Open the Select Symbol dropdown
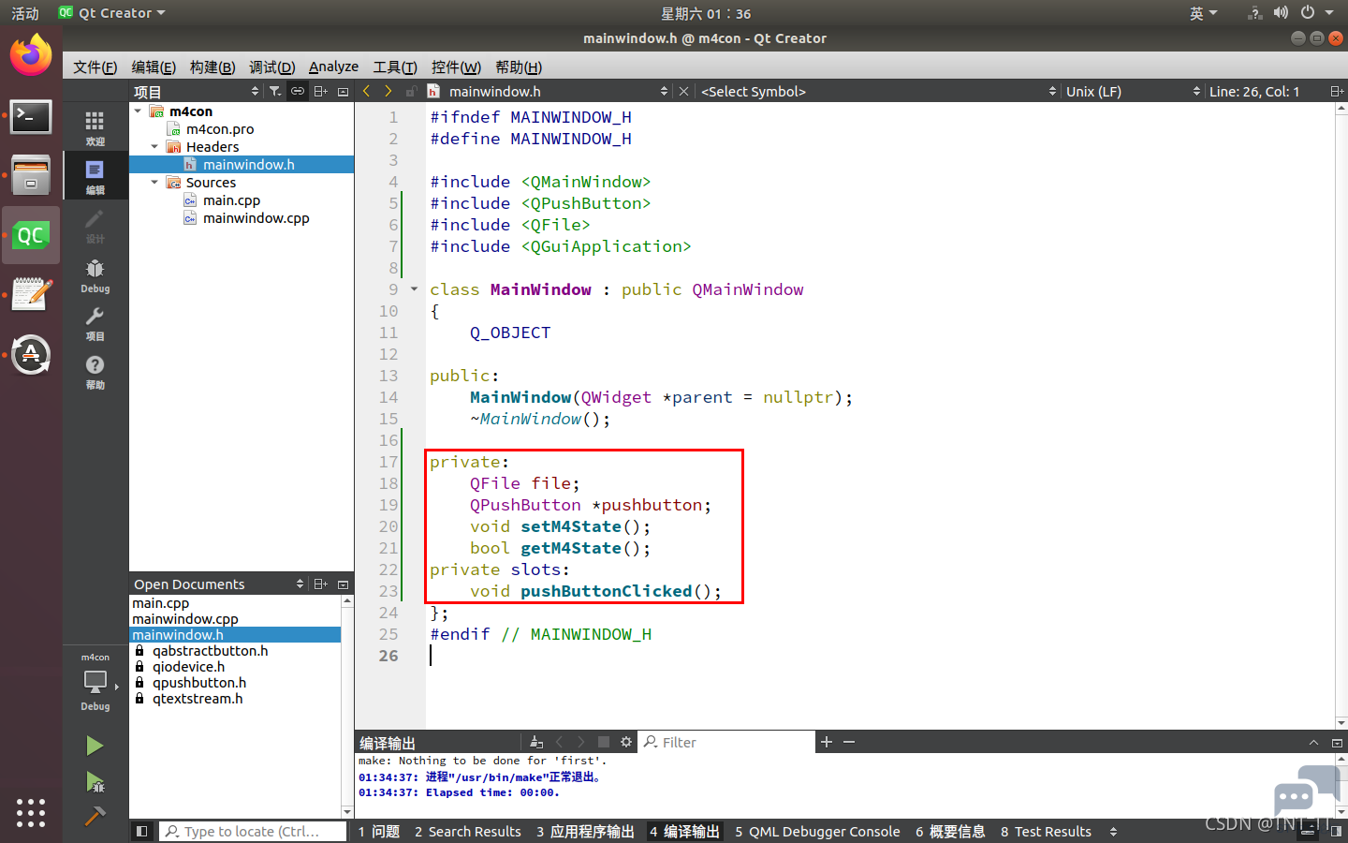 880,91
